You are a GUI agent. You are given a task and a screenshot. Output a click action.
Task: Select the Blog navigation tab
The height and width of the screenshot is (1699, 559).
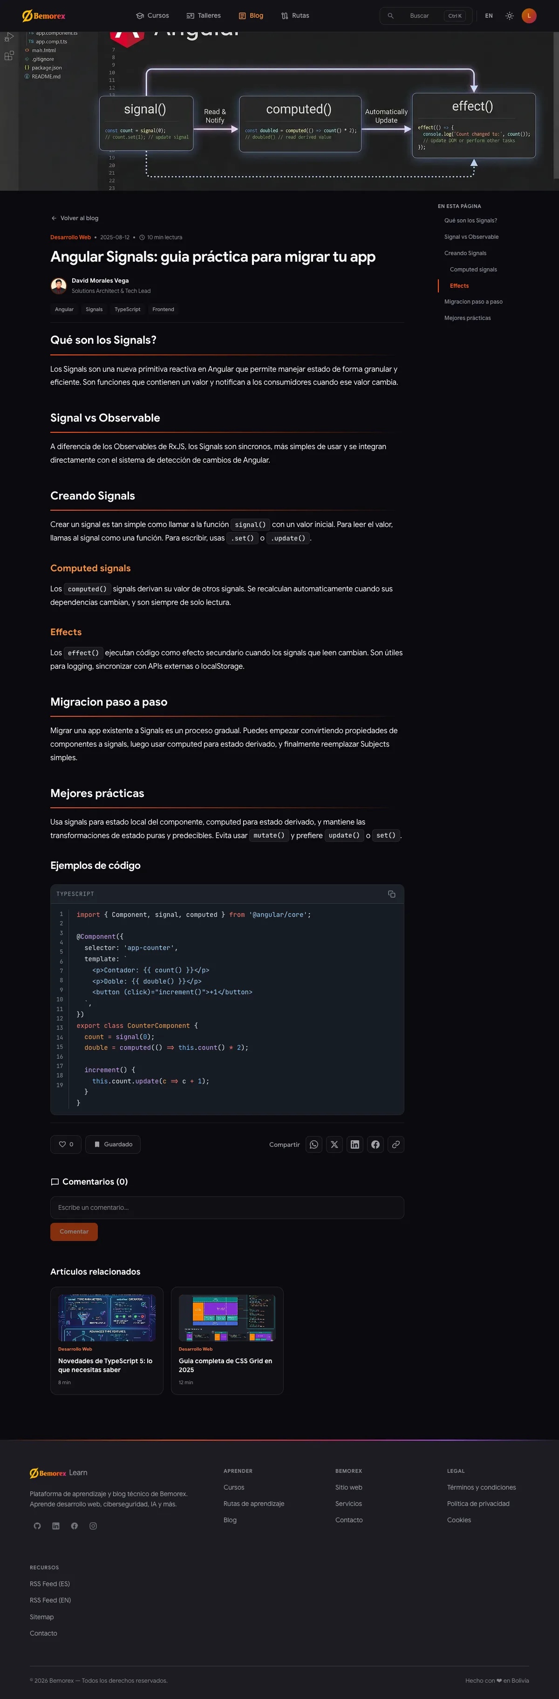pos(251,16)
